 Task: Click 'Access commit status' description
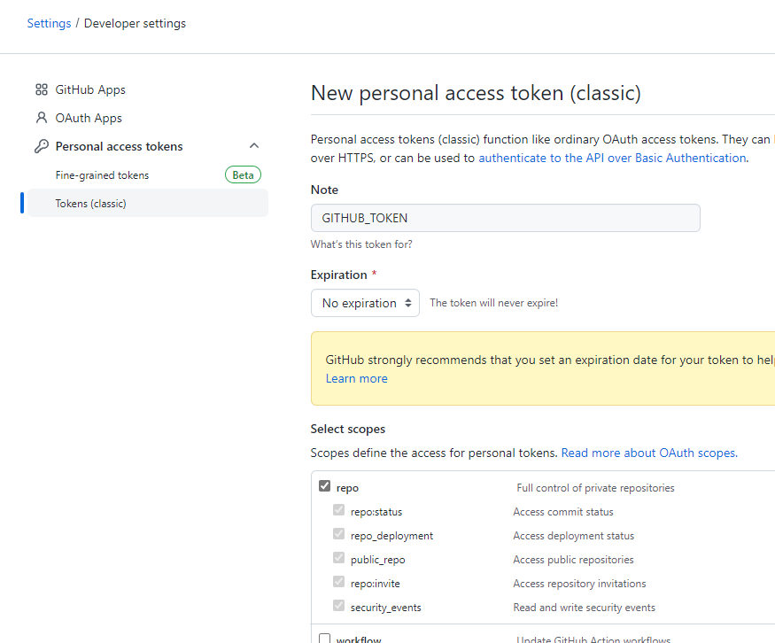pyautogui.click(x=563, y=512)
